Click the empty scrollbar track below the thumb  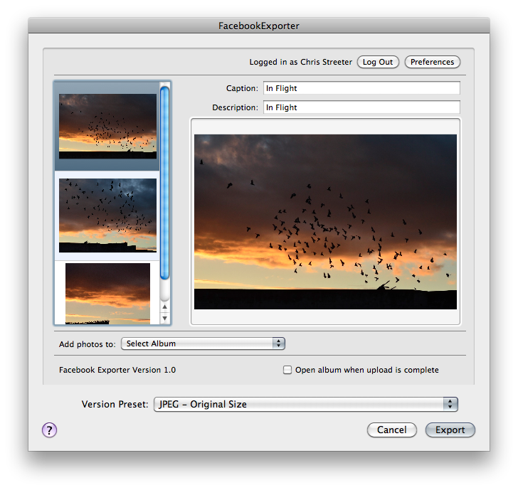pyautogui.click(x=165, y=290)
